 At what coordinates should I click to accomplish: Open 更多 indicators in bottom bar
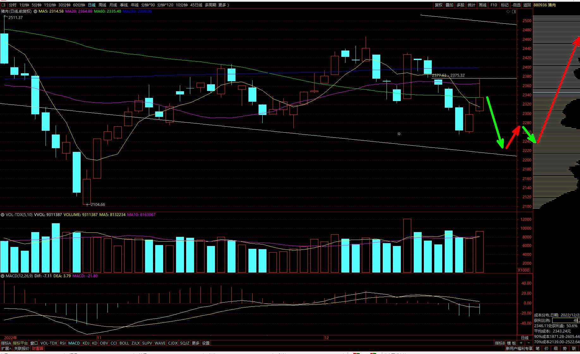196,343
